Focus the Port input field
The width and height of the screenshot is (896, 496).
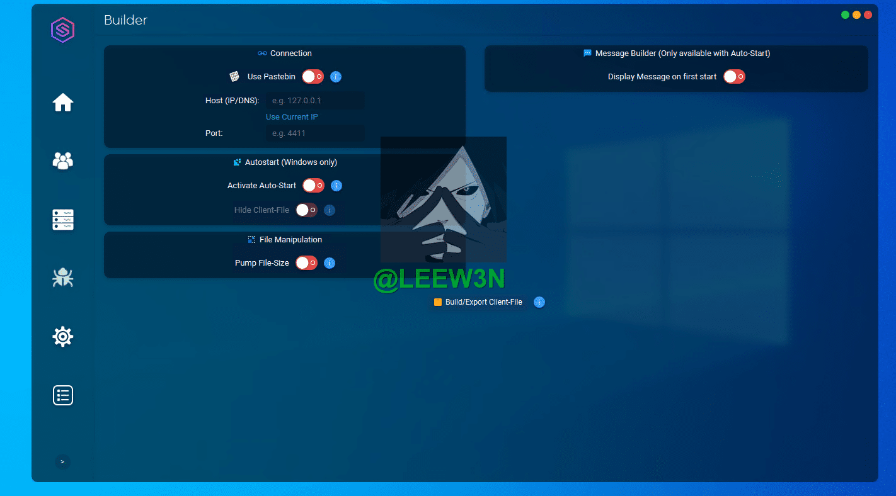314,133
